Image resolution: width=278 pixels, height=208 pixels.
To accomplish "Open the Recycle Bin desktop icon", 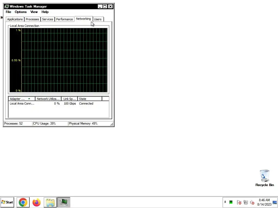I will pyautogui.click(x=264, y=178).
